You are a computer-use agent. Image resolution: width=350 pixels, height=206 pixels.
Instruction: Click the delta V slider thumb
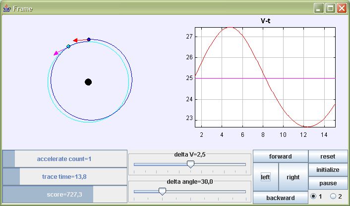pos(190,165)
